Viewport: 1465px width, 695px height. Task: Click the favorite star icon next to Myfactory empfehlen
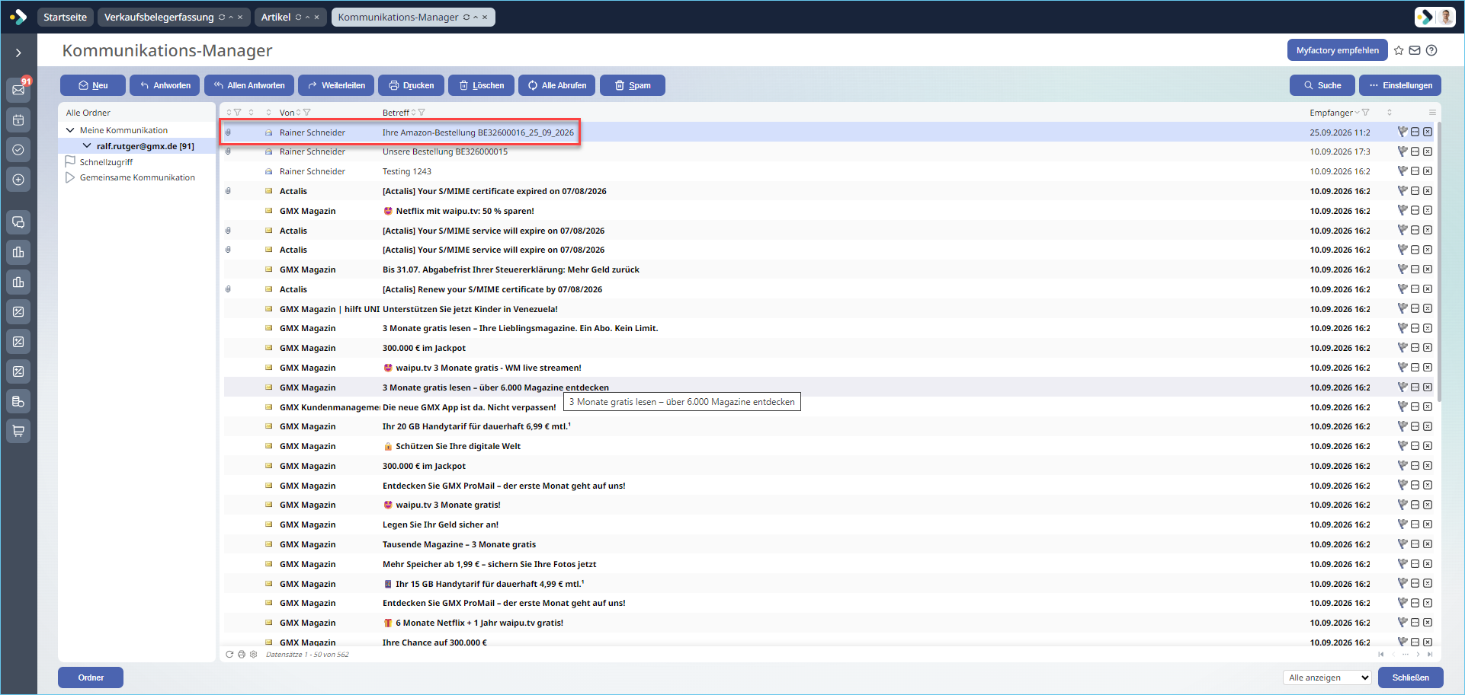[1399, 50]
